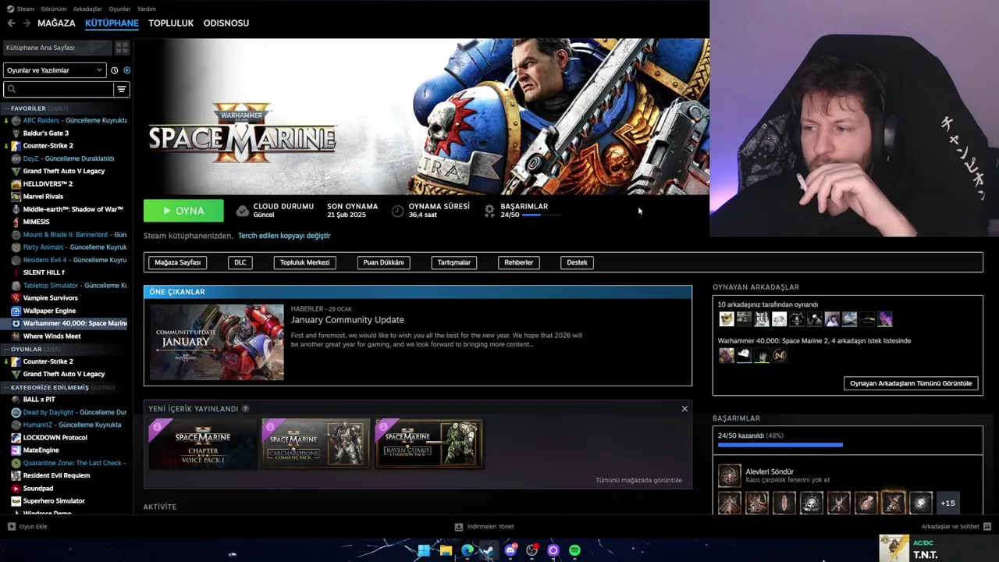Switch library to grid view icon
Screen dimensions: 999x562
(x=122, y=48)
